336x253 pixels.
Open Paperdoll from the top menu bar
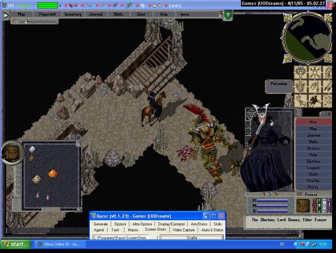tap(47, 14)
